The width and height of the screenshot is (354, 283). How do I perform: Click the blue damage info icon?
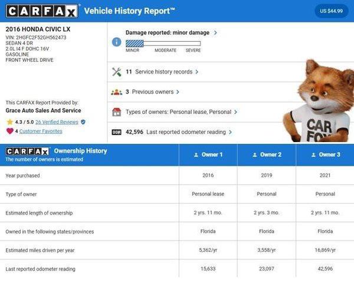[116, 42]
